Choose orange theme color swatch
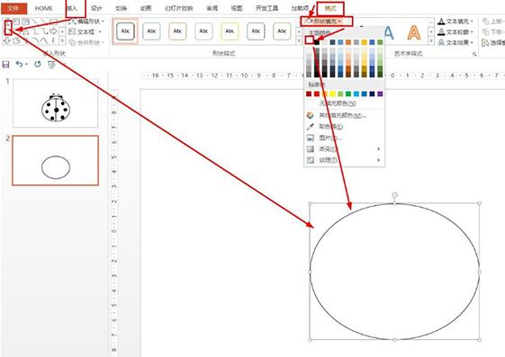 pyautogui.click(x=348, y=41)
